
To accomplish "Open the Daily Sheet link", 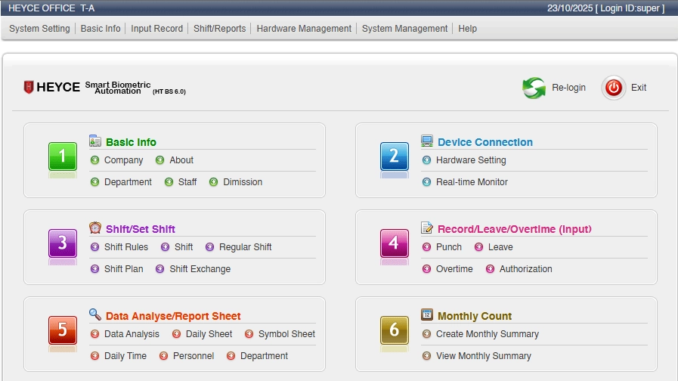I will pyautogui.click(x=209, y=334).
